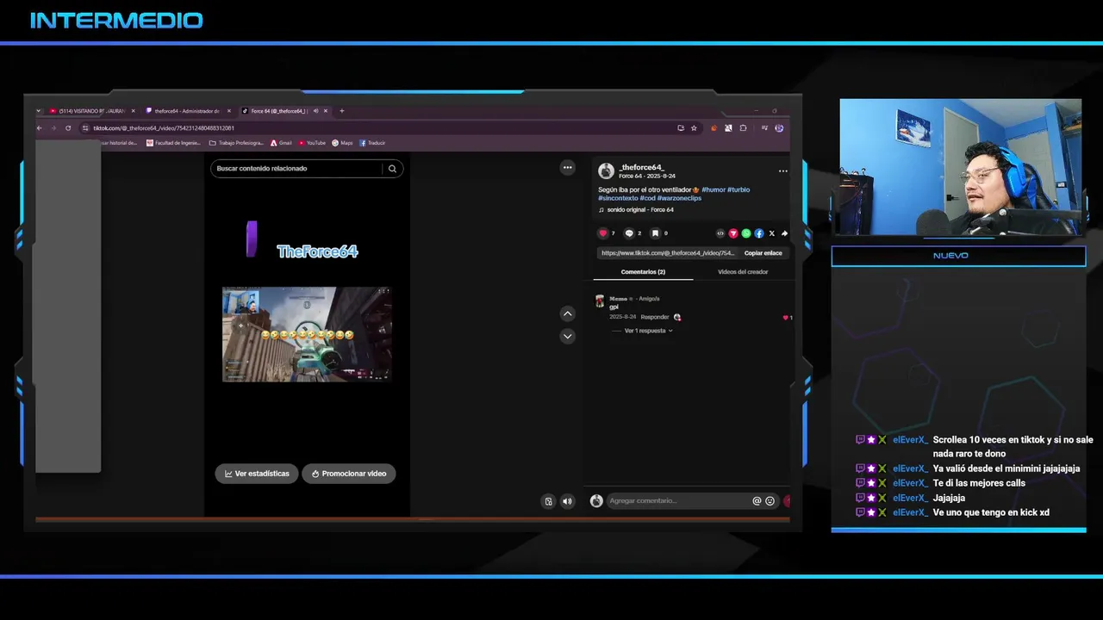The width and height of the screenshot is (1103, 620).
Task: Save video with bookmark icon
Action: tap(655, 233)
